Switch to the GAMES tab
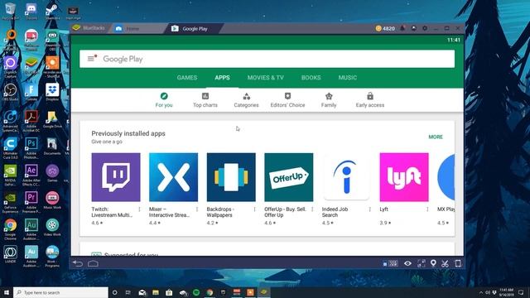Image resolution: width=530 pixels, height=298 pixels. (187, 77)
